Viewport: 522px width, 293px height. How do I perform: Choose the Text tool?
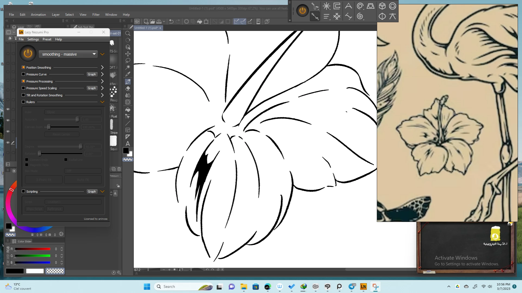click(128, 144)
